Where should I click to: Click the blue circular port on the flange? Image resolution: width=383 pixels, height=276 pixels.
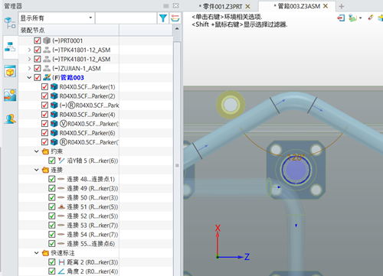(296, 170)
